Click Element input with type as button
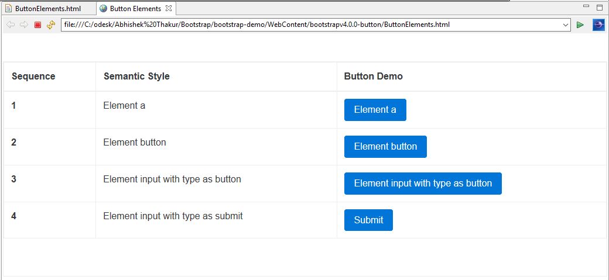Screen dimensions: 609x280 click(x=423, y=184)
